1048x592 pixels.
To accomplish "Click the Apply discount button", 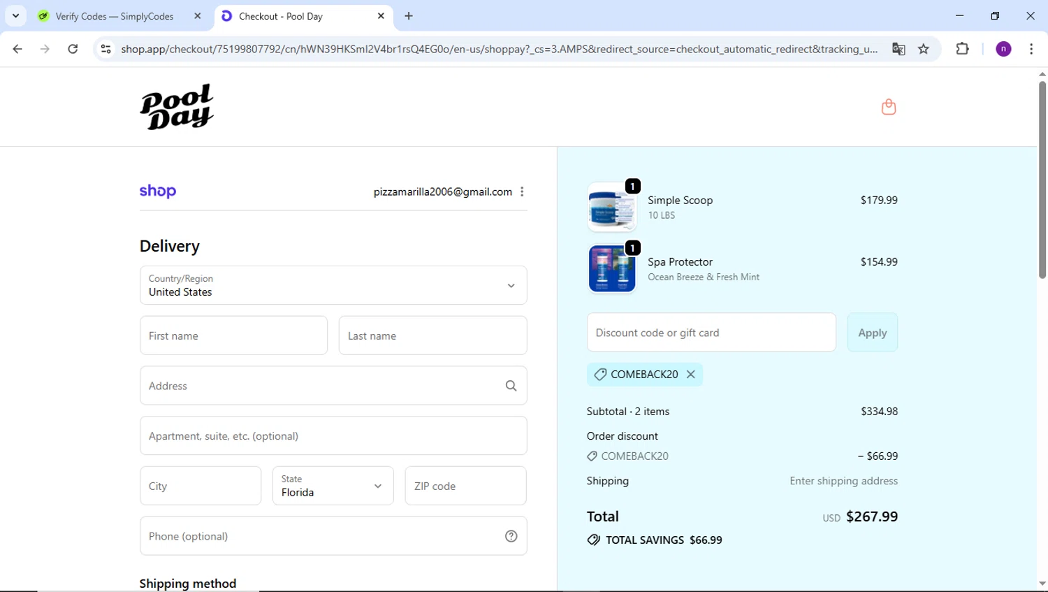I will tap(873, 333).
